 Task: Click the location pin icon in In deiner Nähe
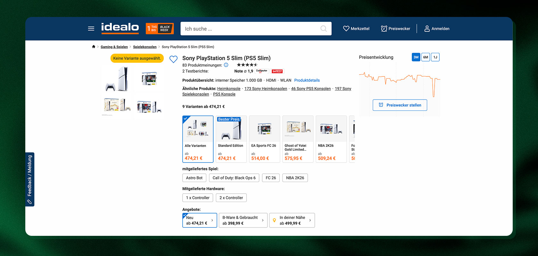(x=274, y=220)
